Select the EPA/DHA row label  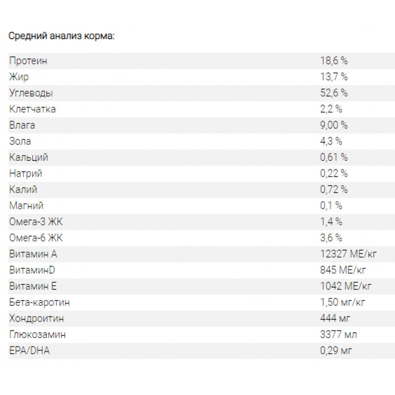[x=29, y=350]
